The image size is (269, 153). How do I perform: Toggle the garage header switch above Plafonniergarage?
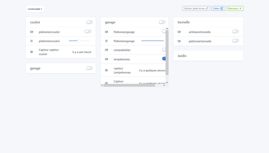tap(162, 22)
